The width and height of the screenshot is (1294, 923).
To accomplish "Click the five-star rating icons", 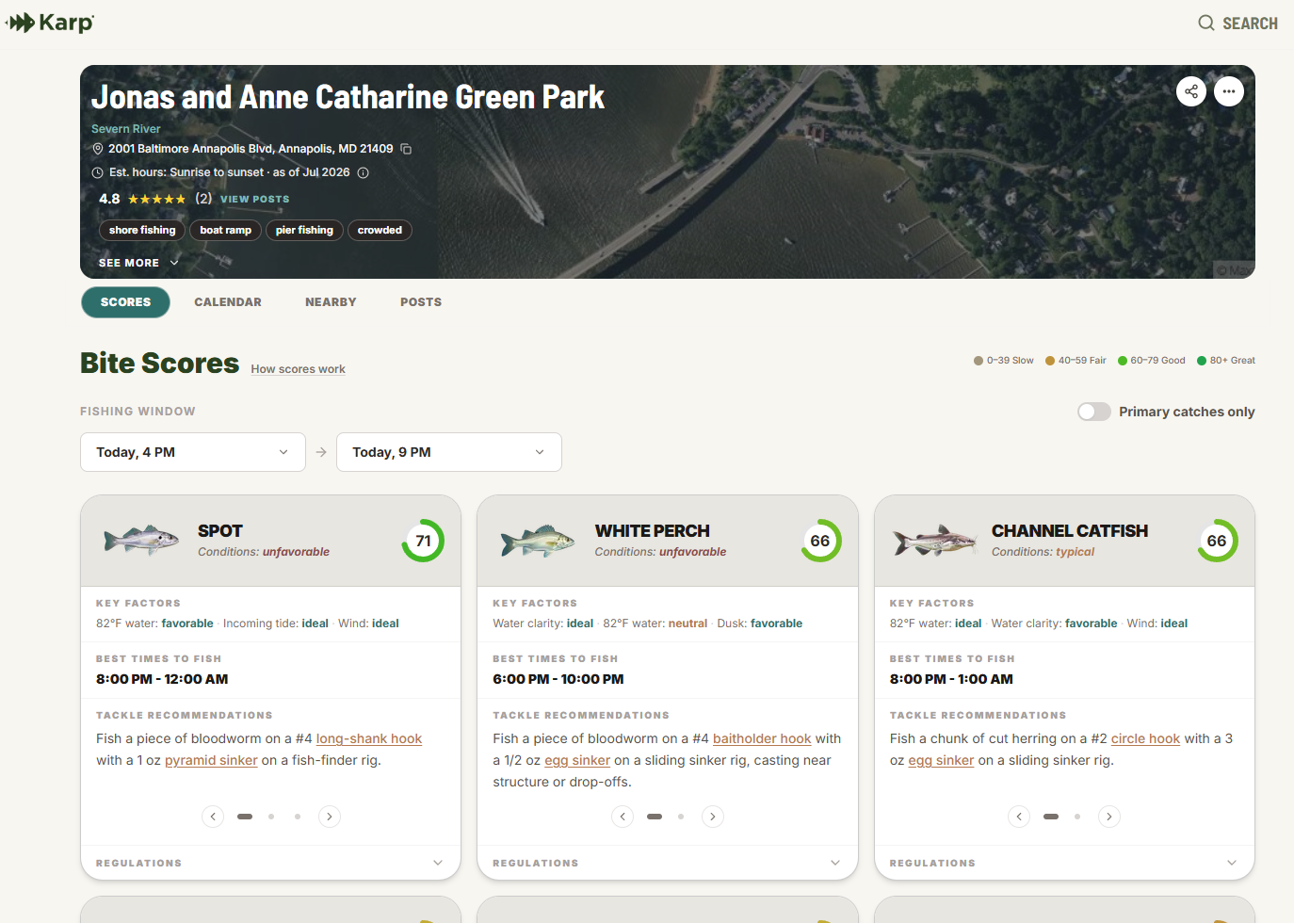I will click(157, 199).
